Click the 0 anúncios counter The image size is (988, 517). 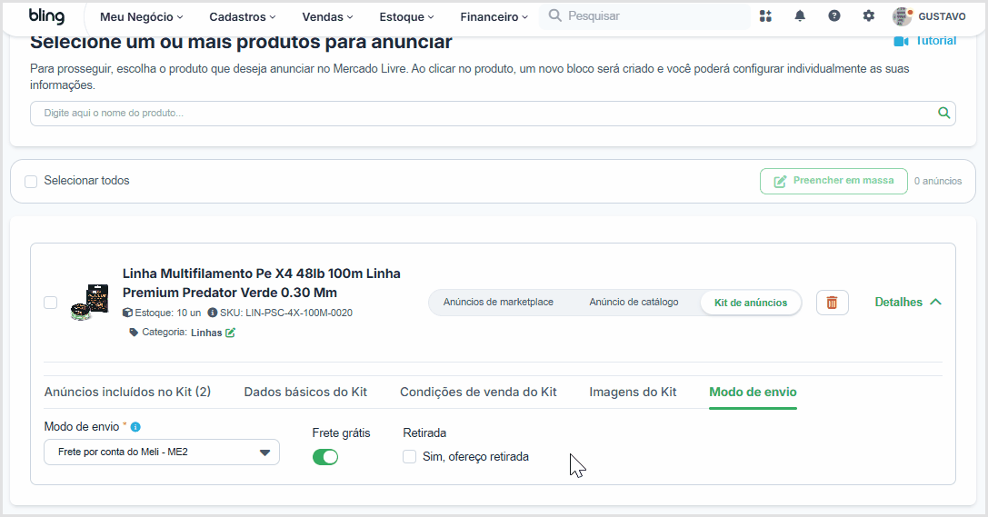[x=938, y=181]
